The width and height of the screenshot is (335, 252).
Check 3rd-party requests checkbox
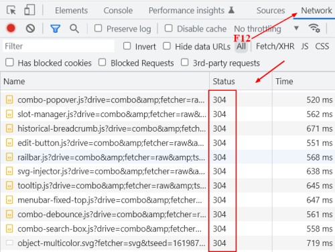185,63
